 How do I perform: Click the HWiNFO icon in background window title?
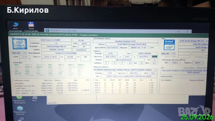pyautogui.click(x=47, y=31)
